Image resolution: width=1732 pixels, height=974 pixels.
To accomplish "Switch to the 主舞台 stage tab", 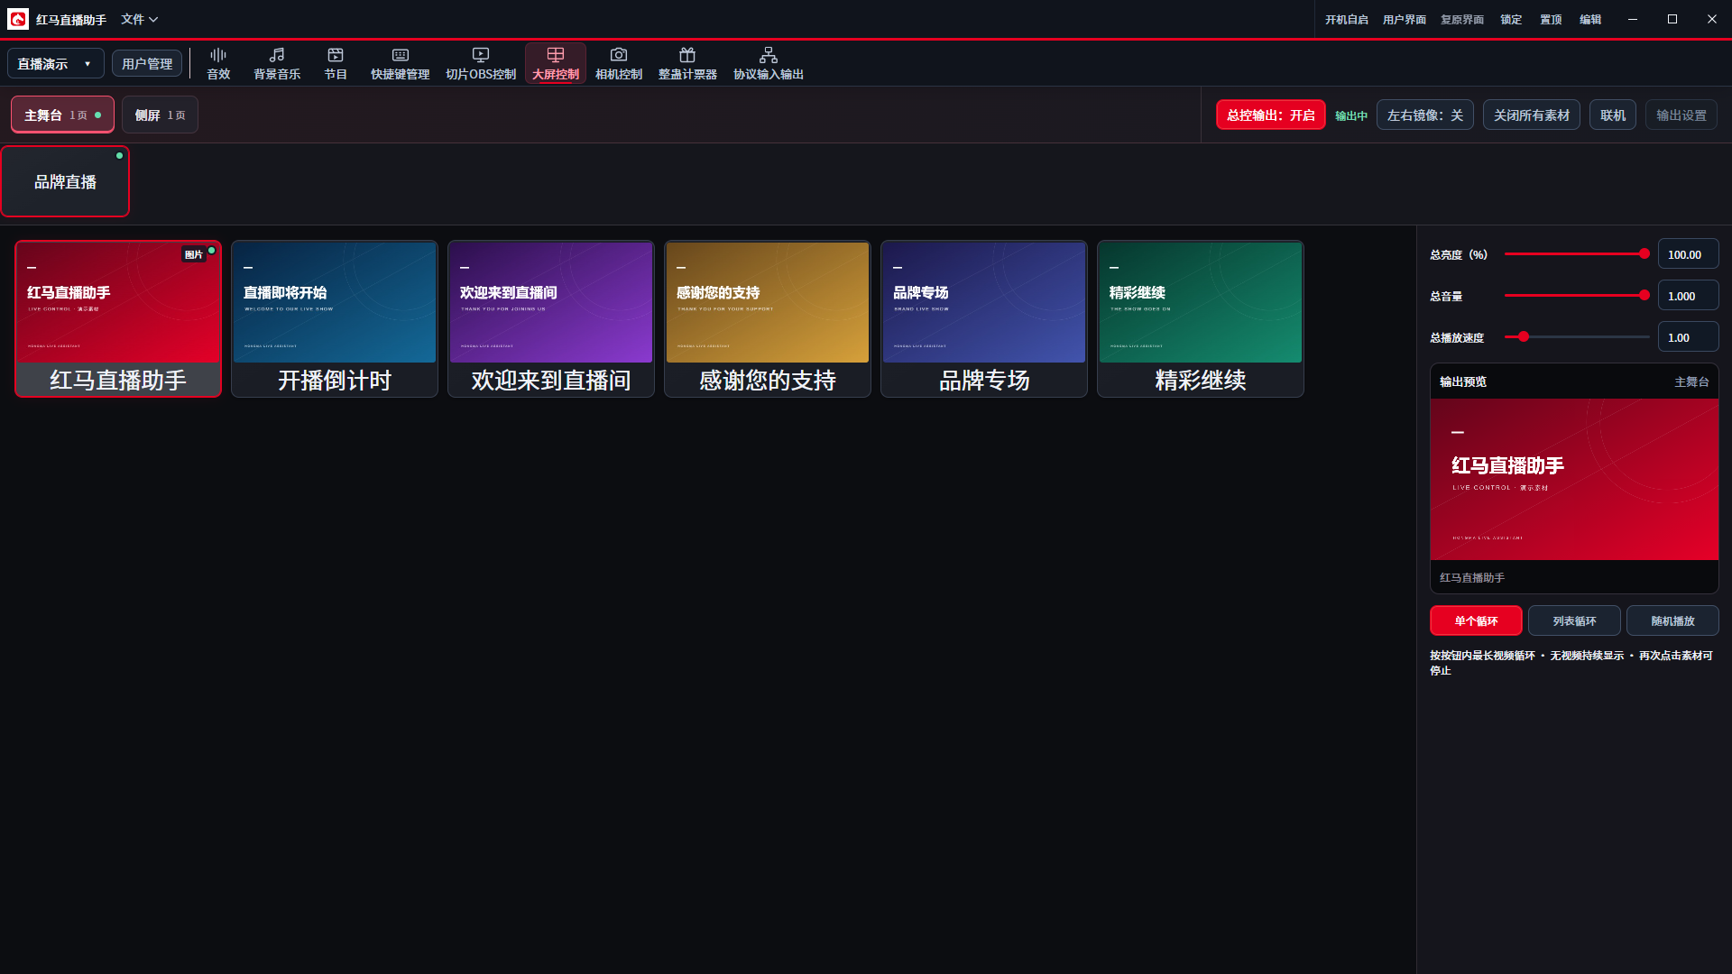I will pos(62,115).
